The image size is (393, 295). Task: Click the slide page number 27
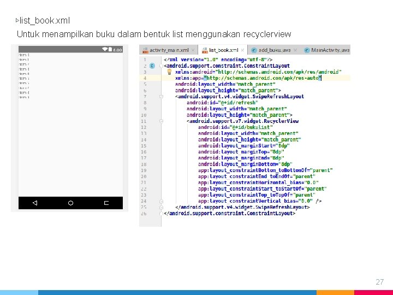pos(380,282)
